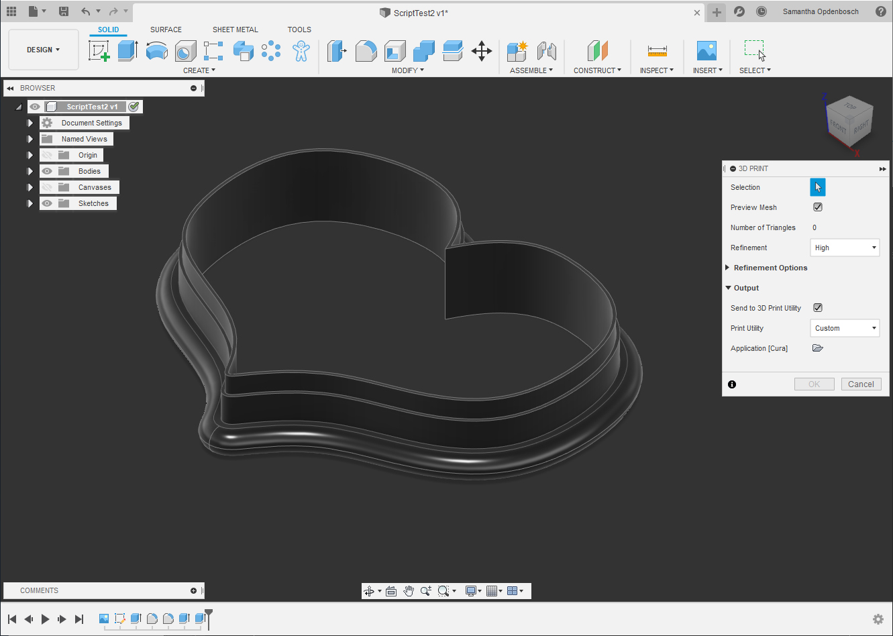This screenshot has width=893, height=636.
Task: Open the Measure tool in Inspect
Action: tap(657, 51)
